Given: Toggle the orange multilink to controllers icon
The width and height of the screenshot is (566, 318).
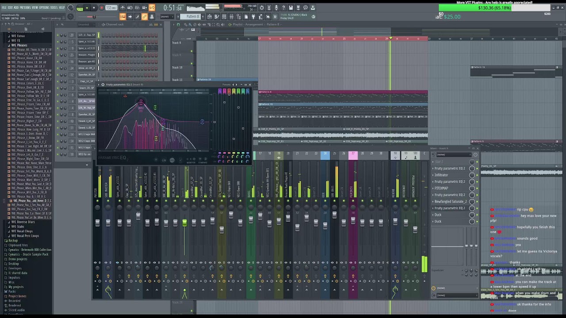Looking at the screenshot, I should pos(144,17).
